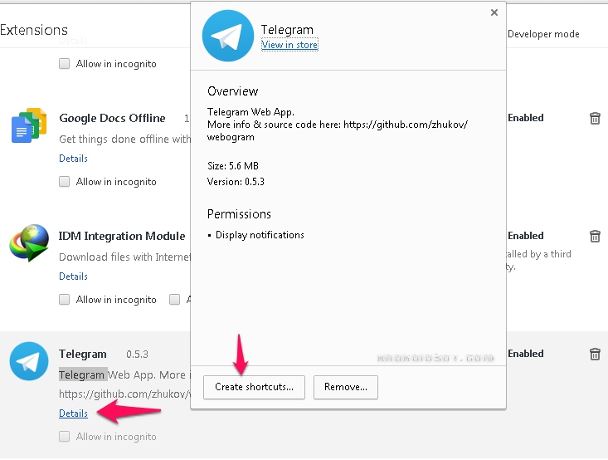Click the Telegram icon in the extensions list
Viewport: 608px width, 460px height.
coord(29,361)
